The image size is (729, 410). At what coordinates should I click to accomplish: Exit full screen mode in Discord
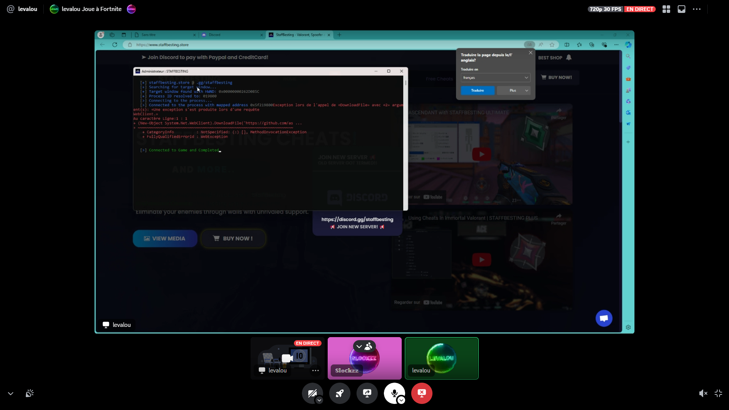click(718, 393)
